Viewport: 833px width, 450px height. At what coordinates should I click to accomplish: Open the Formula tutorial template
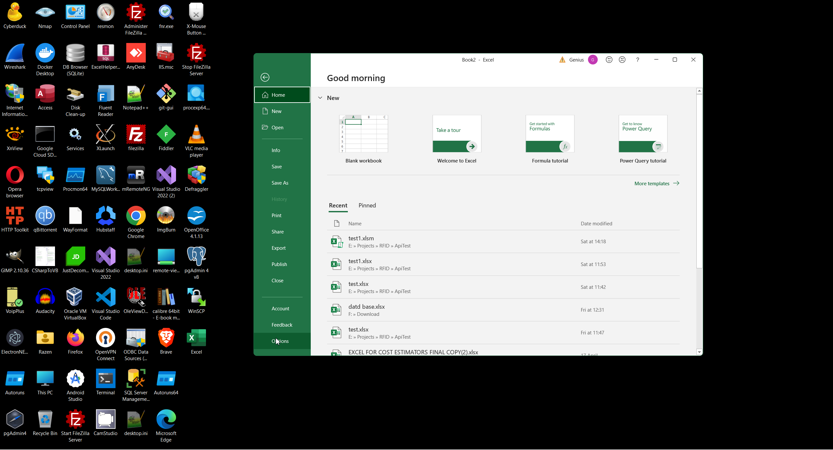click(x=550, y=134)
